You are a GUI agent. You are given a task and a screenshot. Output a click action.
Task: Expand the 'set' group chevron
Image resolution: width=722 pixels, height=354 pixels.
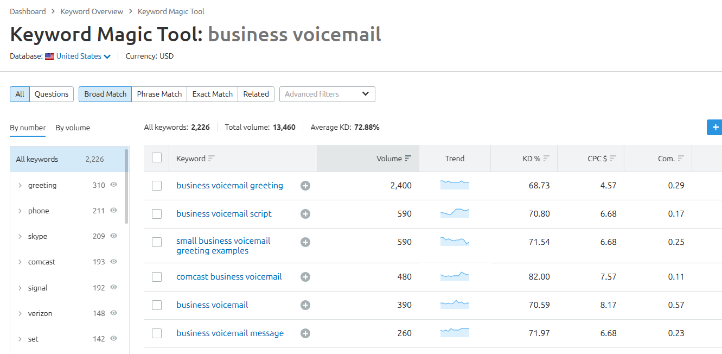tap(20, 339)
